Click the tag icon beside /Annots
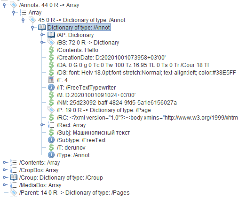238x197 pixels. 14,5
